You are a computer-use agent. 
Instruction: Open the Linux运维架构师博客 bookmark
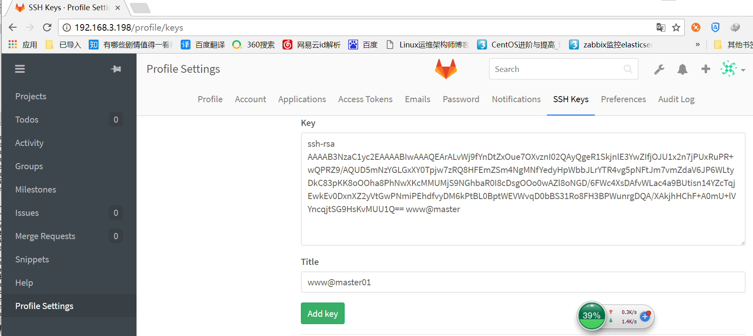428,45
